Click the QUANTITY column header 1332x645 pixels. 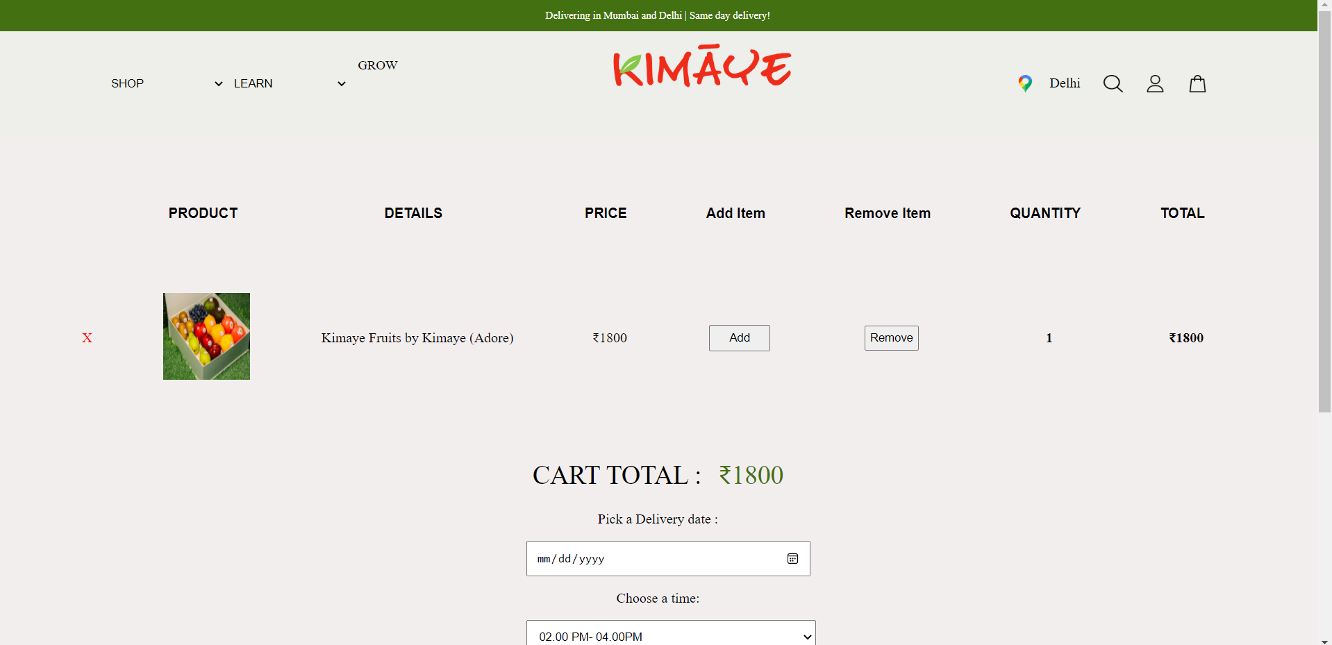pyautogui.click(x=1045, y=213)
